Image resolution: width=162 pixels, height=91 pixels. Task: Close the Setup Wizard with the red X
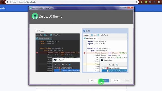130,8
